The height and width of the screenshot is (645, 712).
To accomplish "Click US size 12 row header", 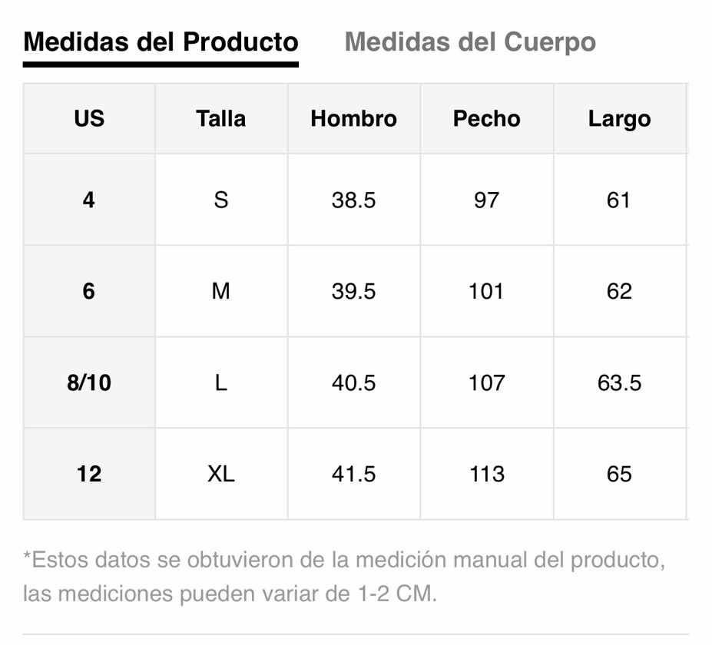I will [x=89, y=474].
